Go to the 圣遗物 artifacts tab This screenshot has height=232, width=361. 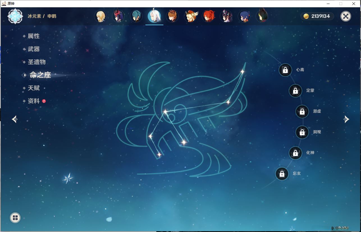point(36,62)
